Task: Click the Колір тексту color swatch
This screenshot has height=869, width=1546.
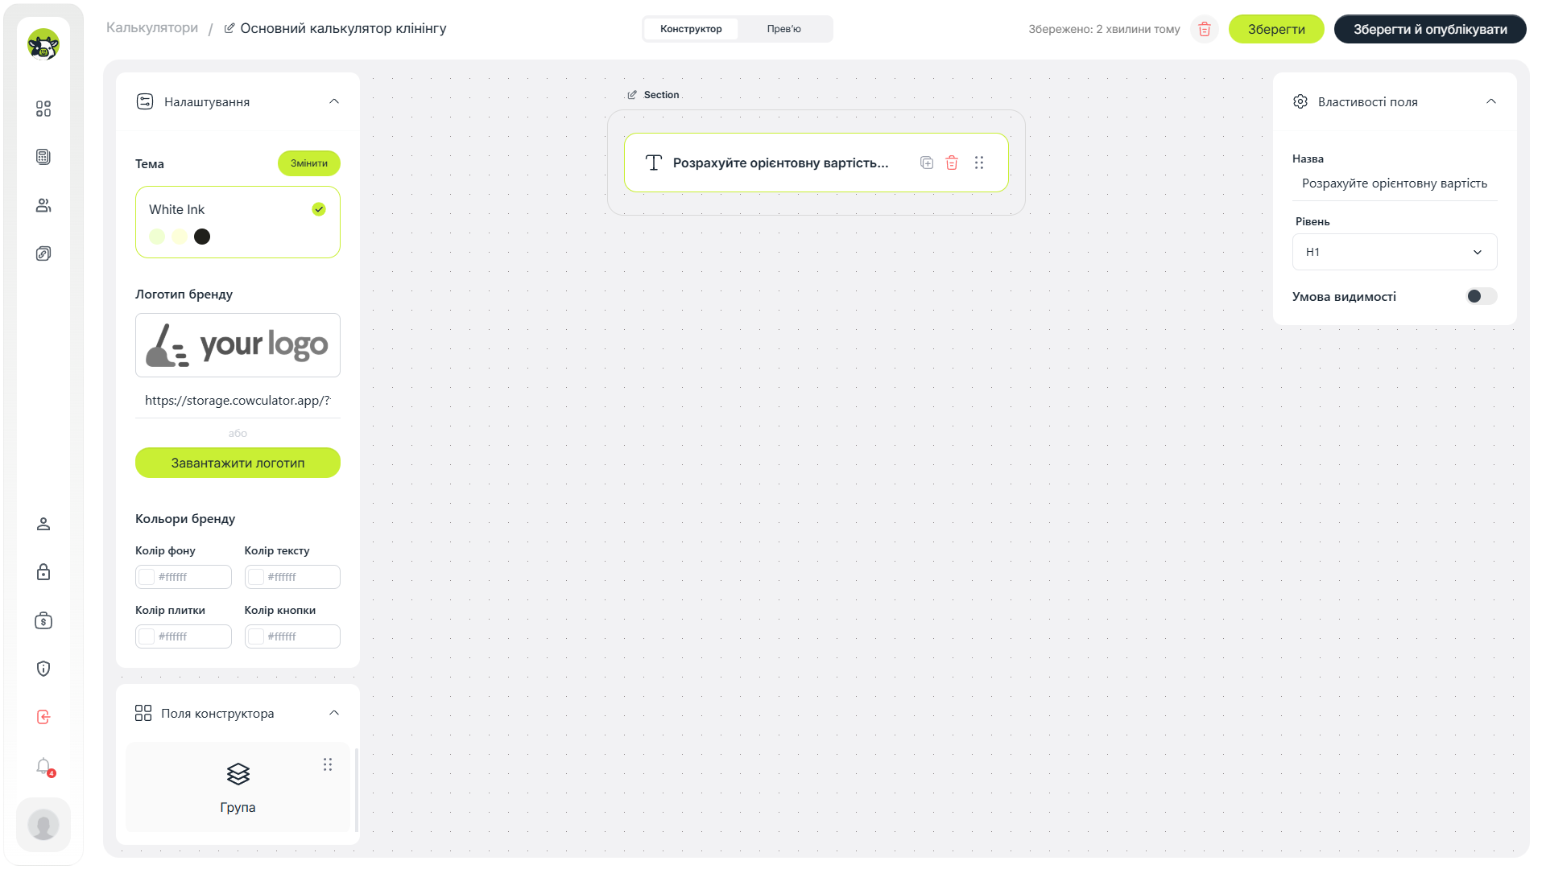Action: [256, 577]
